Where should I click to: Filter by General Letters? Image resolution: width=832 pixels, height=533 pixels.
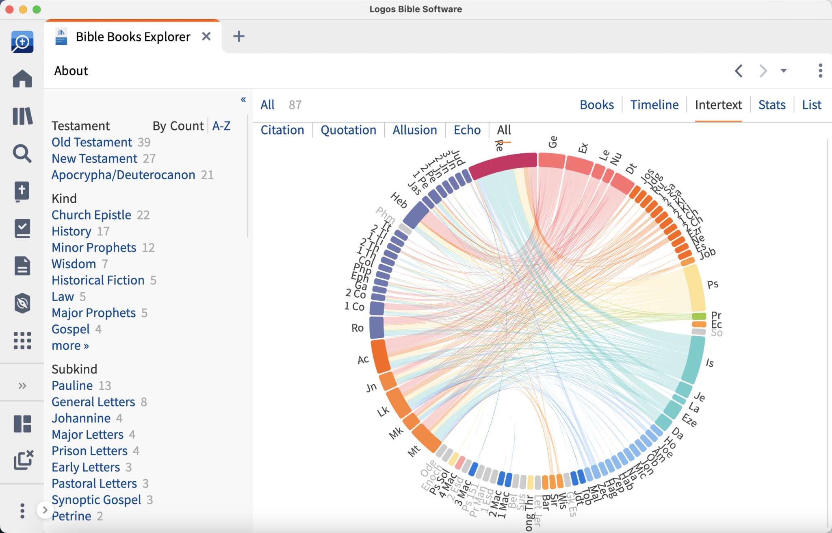click(93, 402)
